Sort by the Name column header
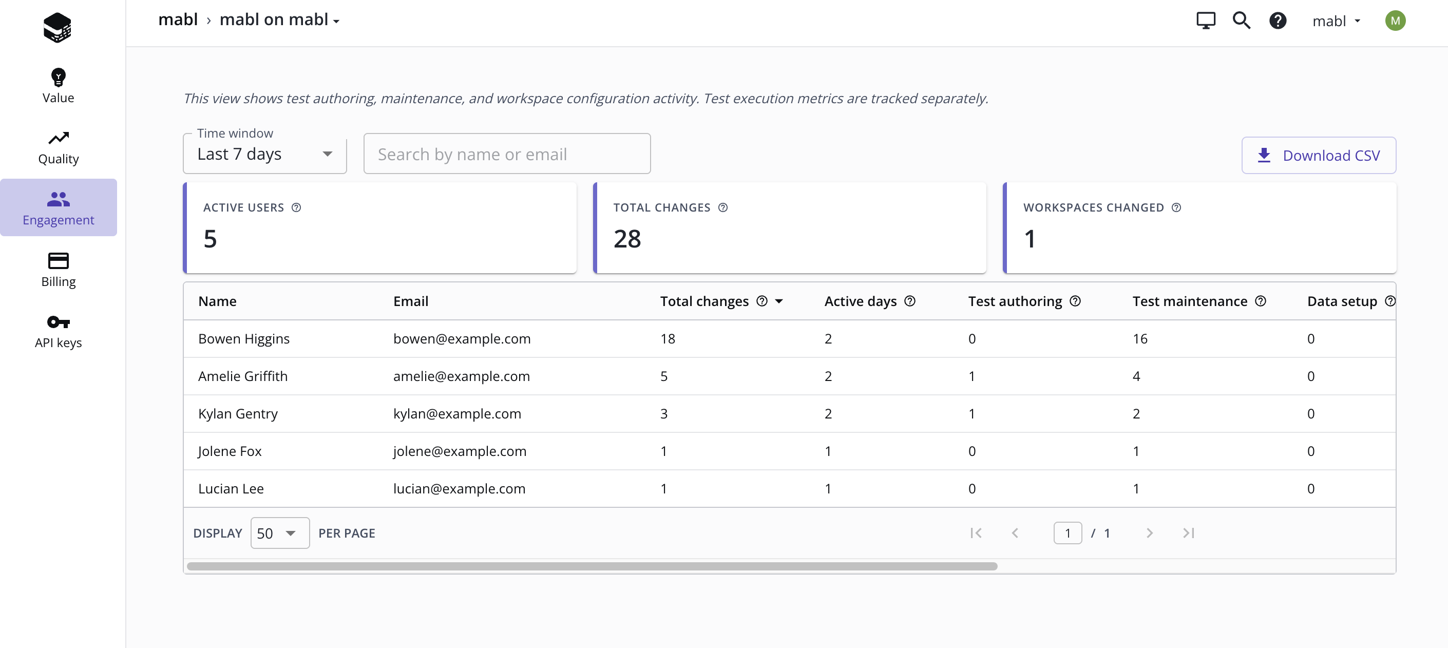The image size is (1448, 648). pyautogui.click(x=217, y=301)
